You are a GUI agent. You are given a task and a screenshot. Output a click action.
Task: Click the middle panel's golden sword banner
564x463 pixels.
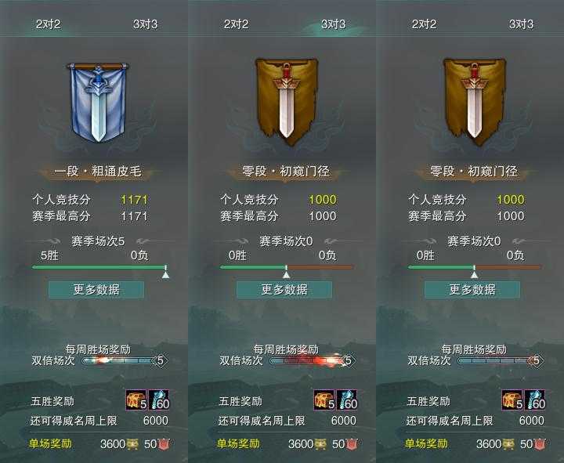click(287, 102)
